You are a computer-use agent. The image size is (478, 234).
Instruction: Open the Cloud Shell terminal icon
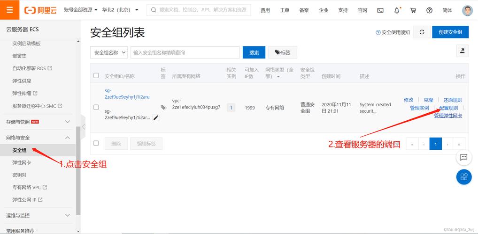pyautogui.click(x=380, y=10)
